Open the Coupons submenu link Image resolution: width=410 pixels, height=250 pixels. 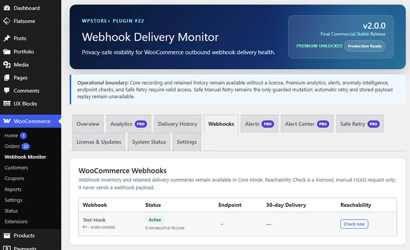[15, 178]
